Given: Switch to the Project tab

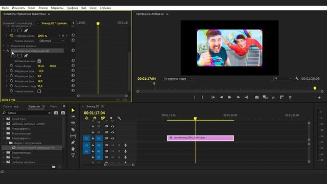Looking at the screenshot, I should [x=11, y=106].
